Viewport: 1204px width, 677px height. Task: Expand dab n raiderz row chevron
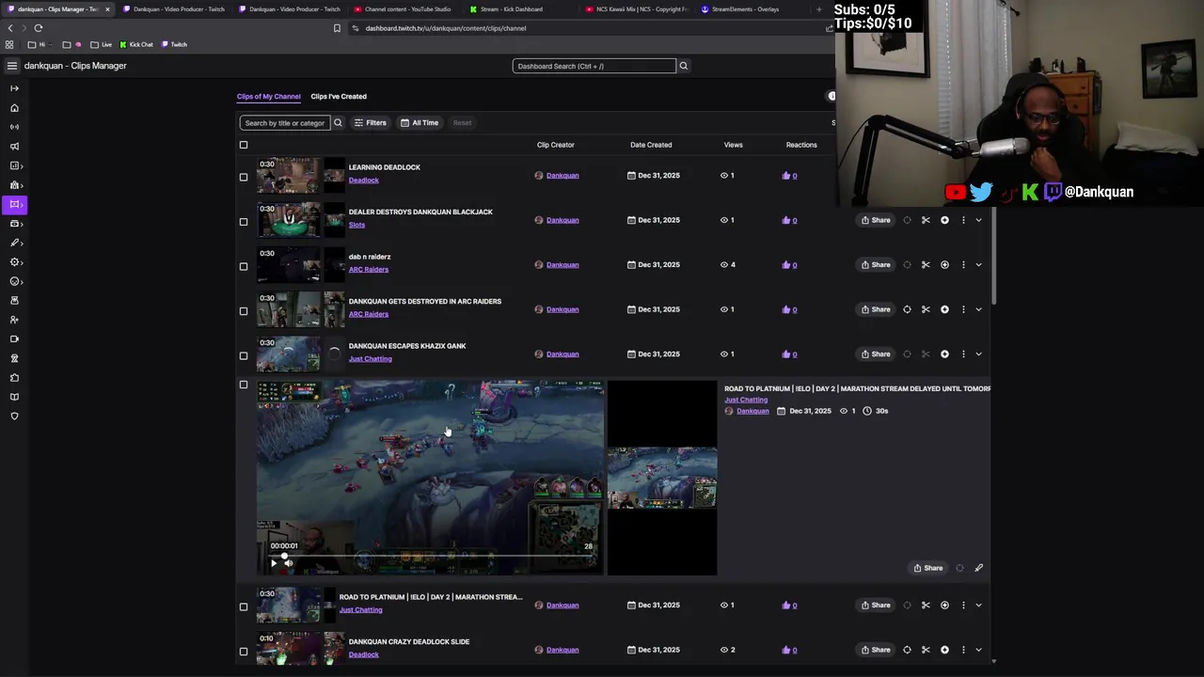click(978, 265)
